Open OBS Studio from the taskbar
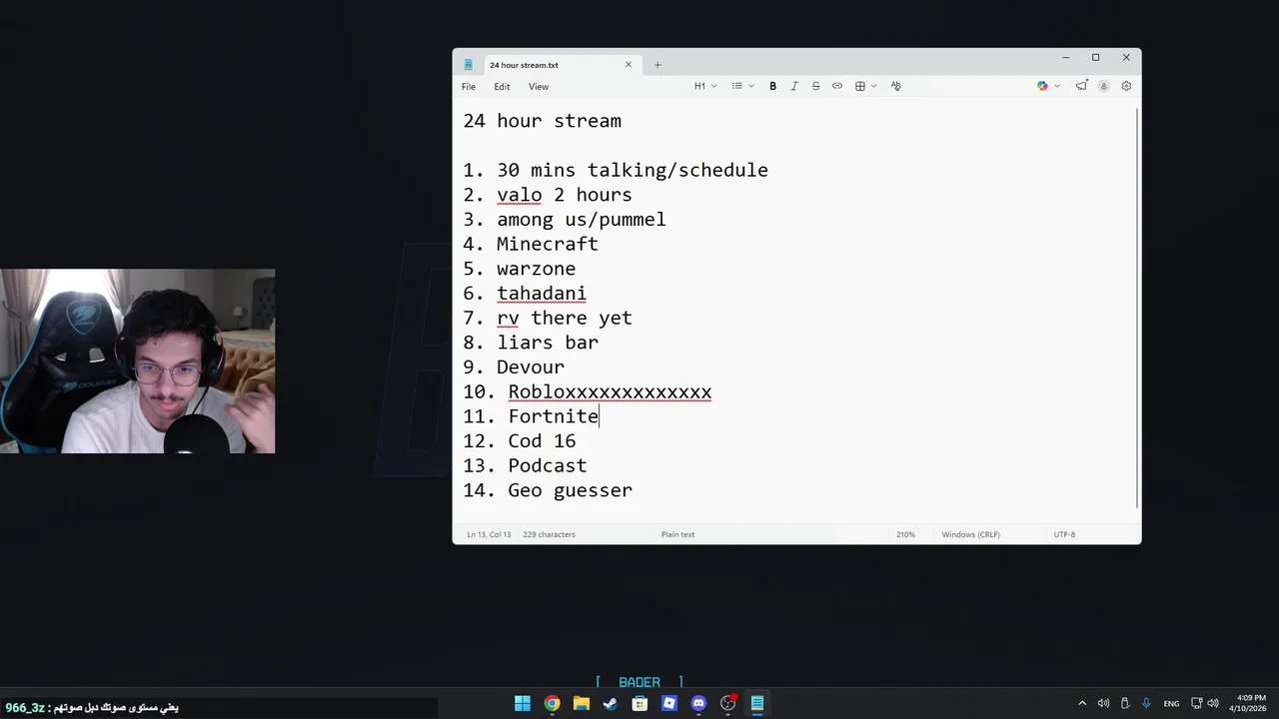Image resolution: width=1279 pixels, height=719 pixels. coord(728,703)
